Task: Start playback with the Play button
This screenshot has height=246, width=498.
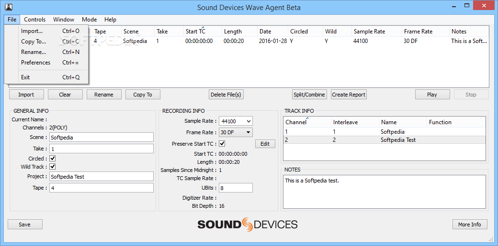Action: point(432,95)
